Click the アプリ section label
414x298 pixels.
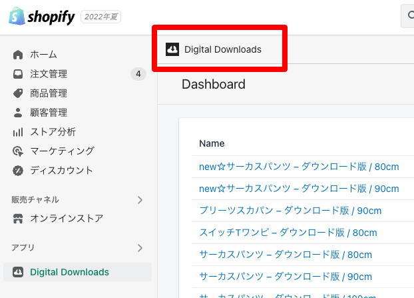click(x=23, y=248)
